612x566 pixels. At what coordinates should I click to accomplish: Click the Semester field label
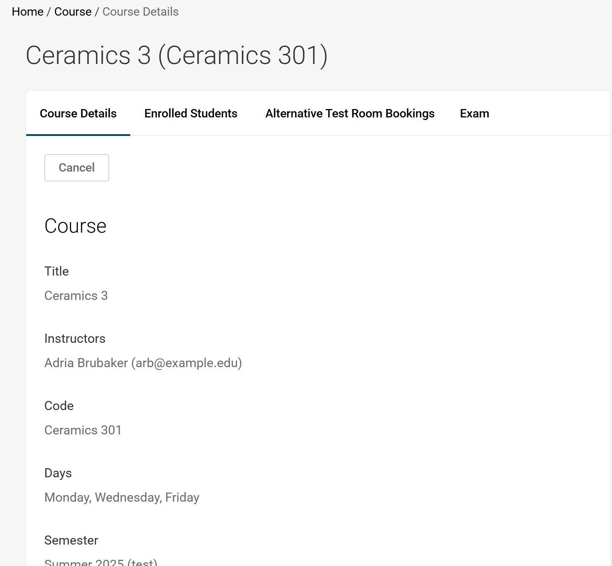[x=71, y=540]
